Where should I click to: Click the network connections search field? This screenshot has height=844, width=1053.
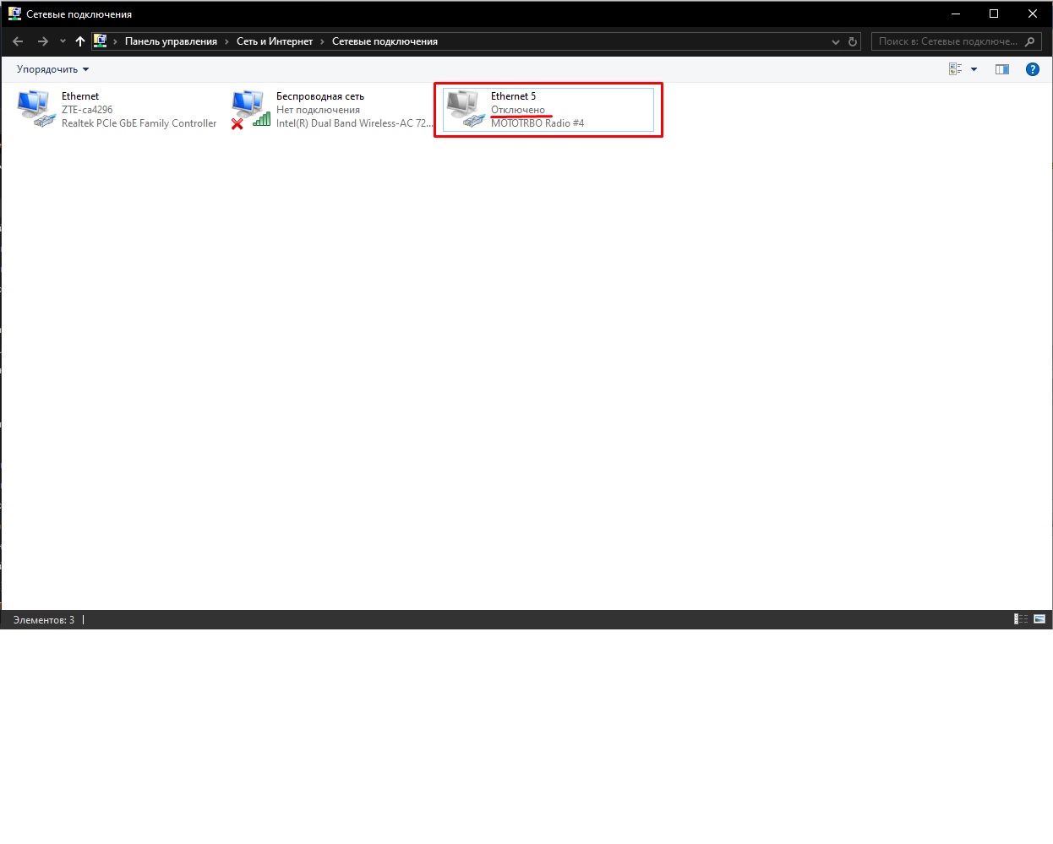[948, 41]
